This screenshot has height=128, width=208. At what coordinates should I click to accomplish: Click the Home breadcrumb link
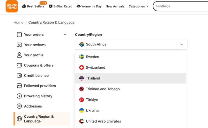tap(18, 23)
